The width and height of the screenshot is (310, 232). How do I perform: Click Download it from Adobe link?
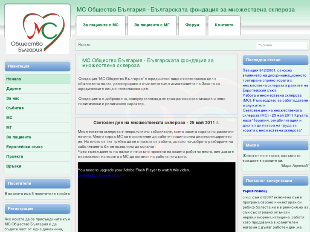coord(99,175)
